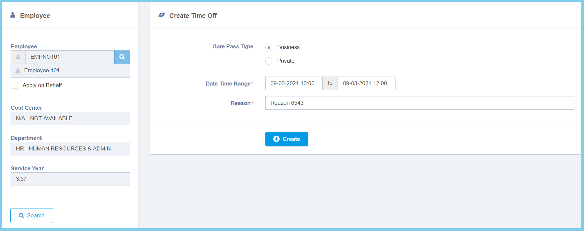The height and width of the screenshot is (231, 584).
Task: Click the person icon before EMPNO101
Action: (x=18, y=57)
